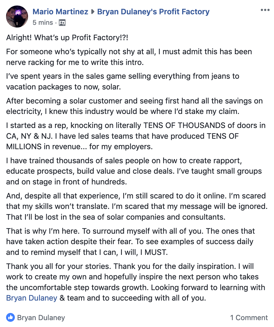Click the "And, despite all that experience" paragraph
This screenshot has height=327, width=274.
(137, 206)
